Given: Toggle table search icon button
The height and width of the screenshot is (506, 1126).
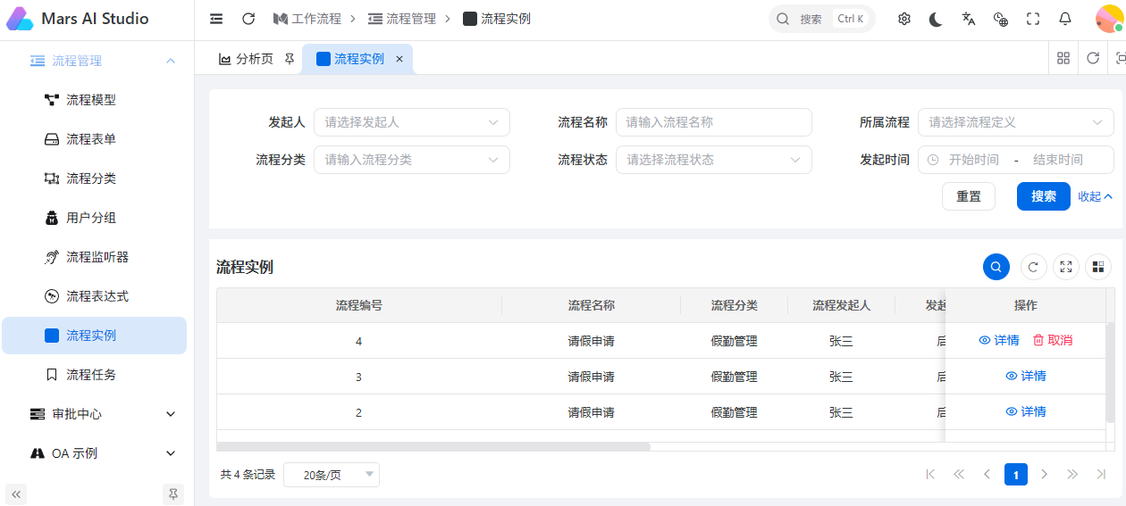Looking at the screenshot, I should (x=996, y=267).
